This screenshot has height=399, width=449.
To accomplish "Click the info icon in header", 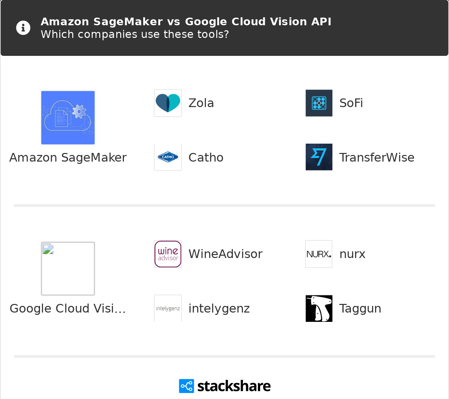I will pyautogui.click(x=23, y=28).
